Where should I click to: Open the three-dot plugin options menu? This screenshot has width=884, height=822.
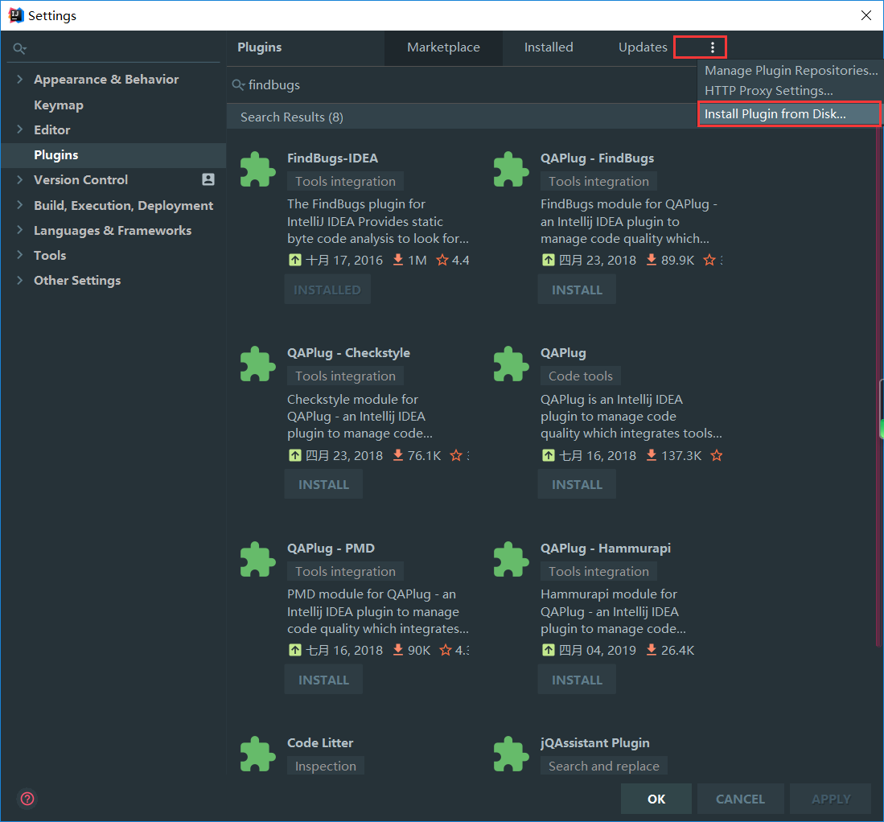click(x=712, y=47)
